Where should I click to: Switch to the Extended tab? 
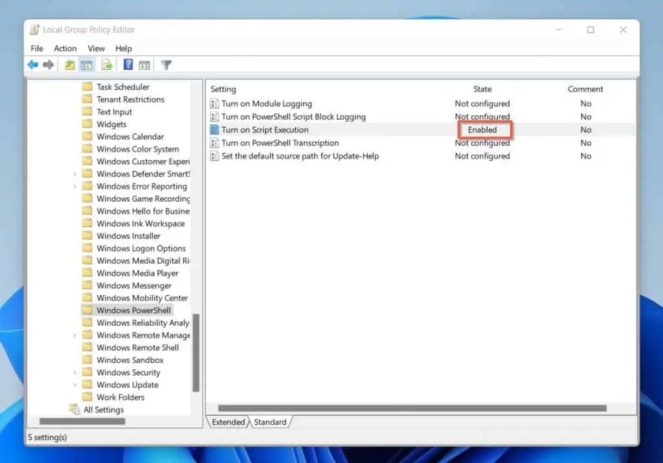(229, 422)
